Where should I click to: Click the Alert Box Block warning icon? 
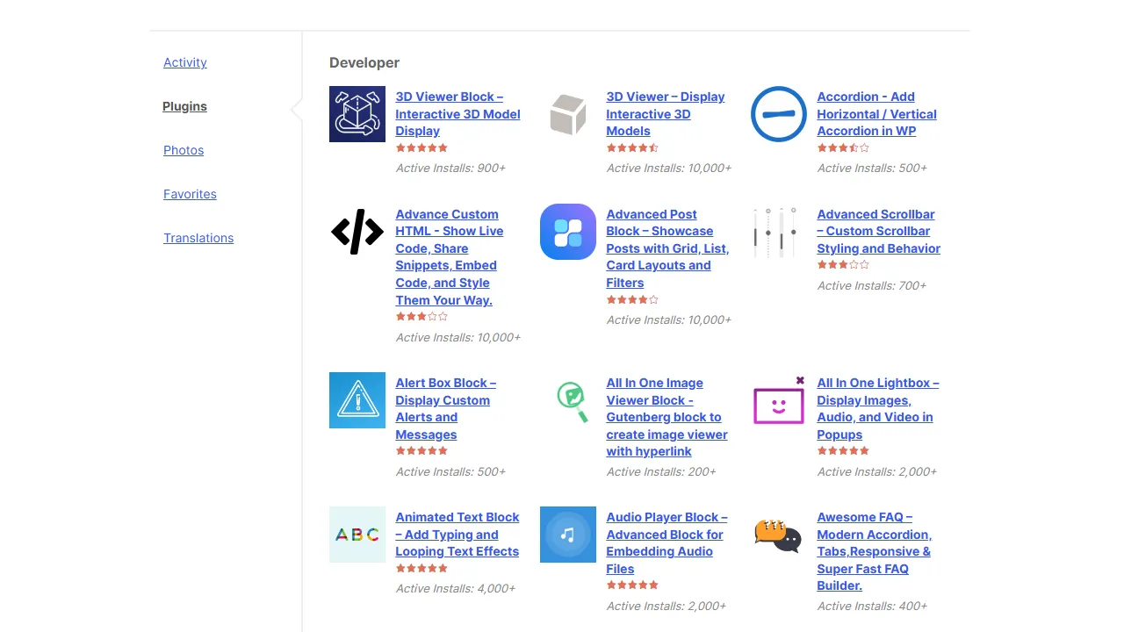point(357,400)
